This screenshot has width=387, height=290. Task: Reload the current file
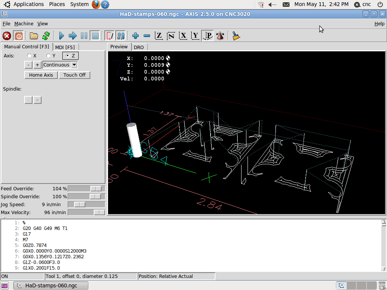point(46,36)
